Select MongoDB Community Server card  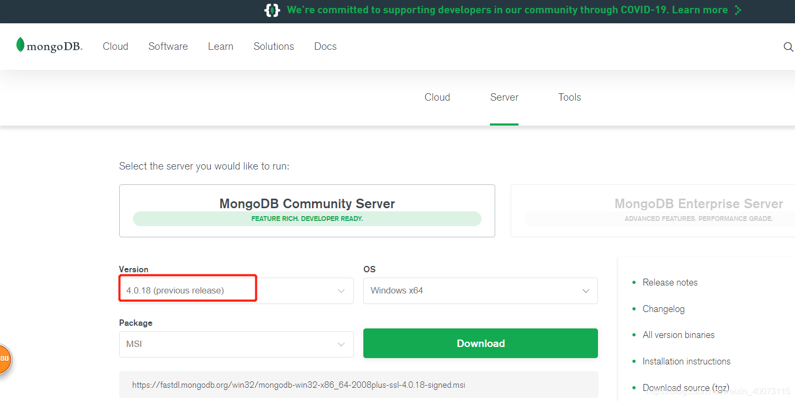[307, 211]
